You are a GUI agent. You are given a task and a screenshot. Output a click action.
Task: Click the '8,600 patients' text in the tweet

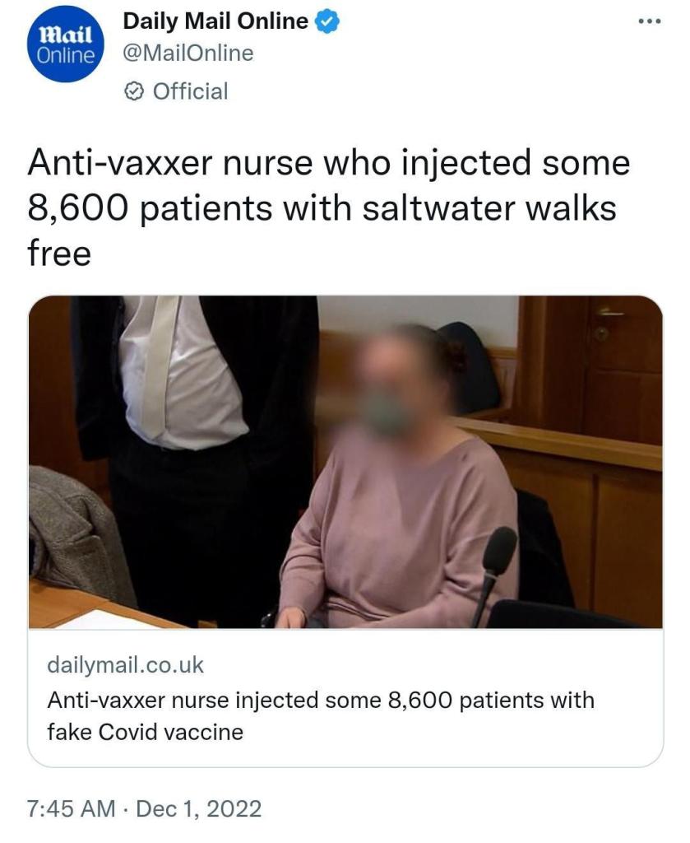150,208
